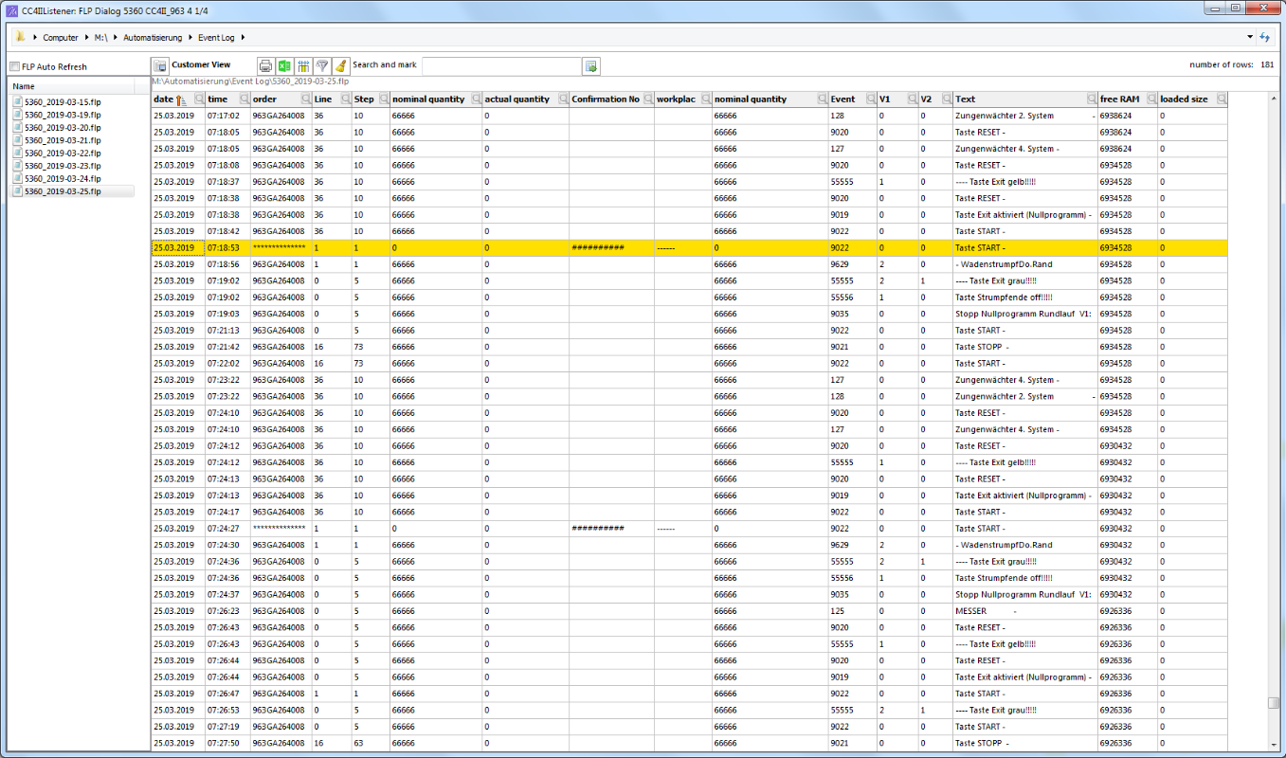This screenshot has height=758, width=1286.
Task: Click into the Search and mark field
Action: 501,66
